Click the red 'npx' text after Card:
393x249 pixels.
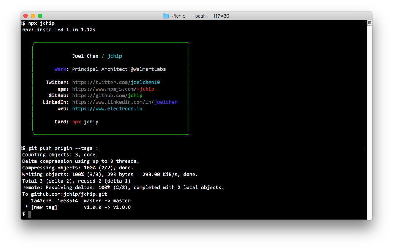[77, 122]
